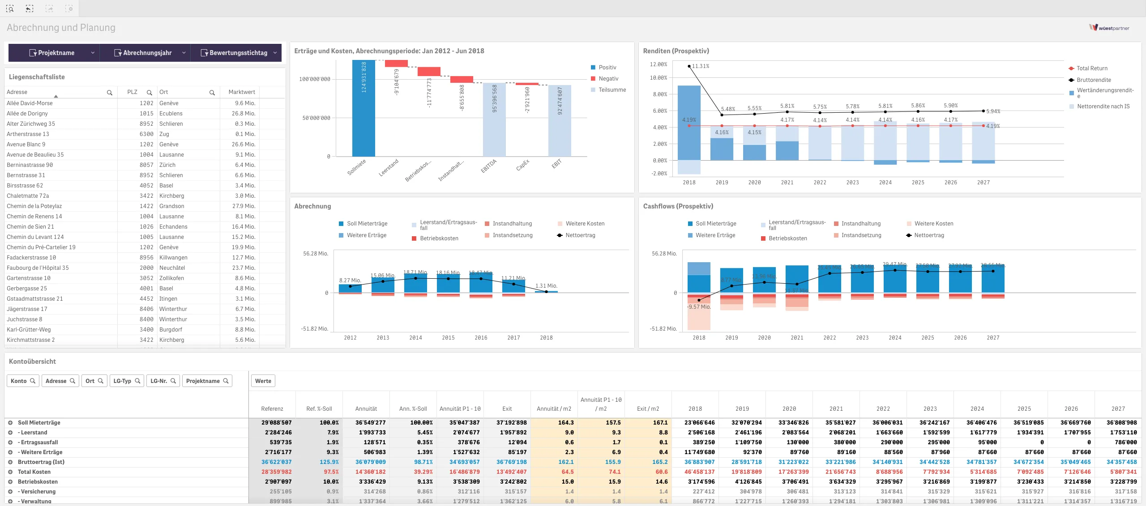Click search icon on Projektname pivot filter
Screen dimensions: 1146x506
coord(226,381)
